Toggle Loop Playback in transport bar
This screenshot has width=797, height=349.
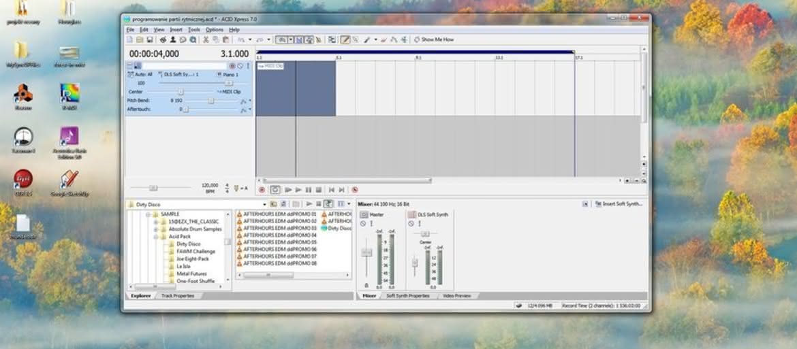coord(275,190)
